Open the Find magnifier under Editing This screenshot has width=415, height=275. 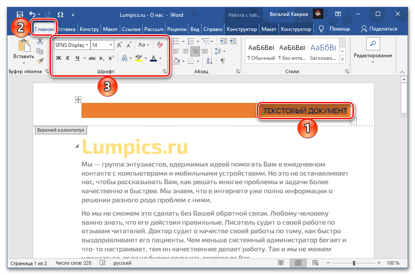click(373, 43)
